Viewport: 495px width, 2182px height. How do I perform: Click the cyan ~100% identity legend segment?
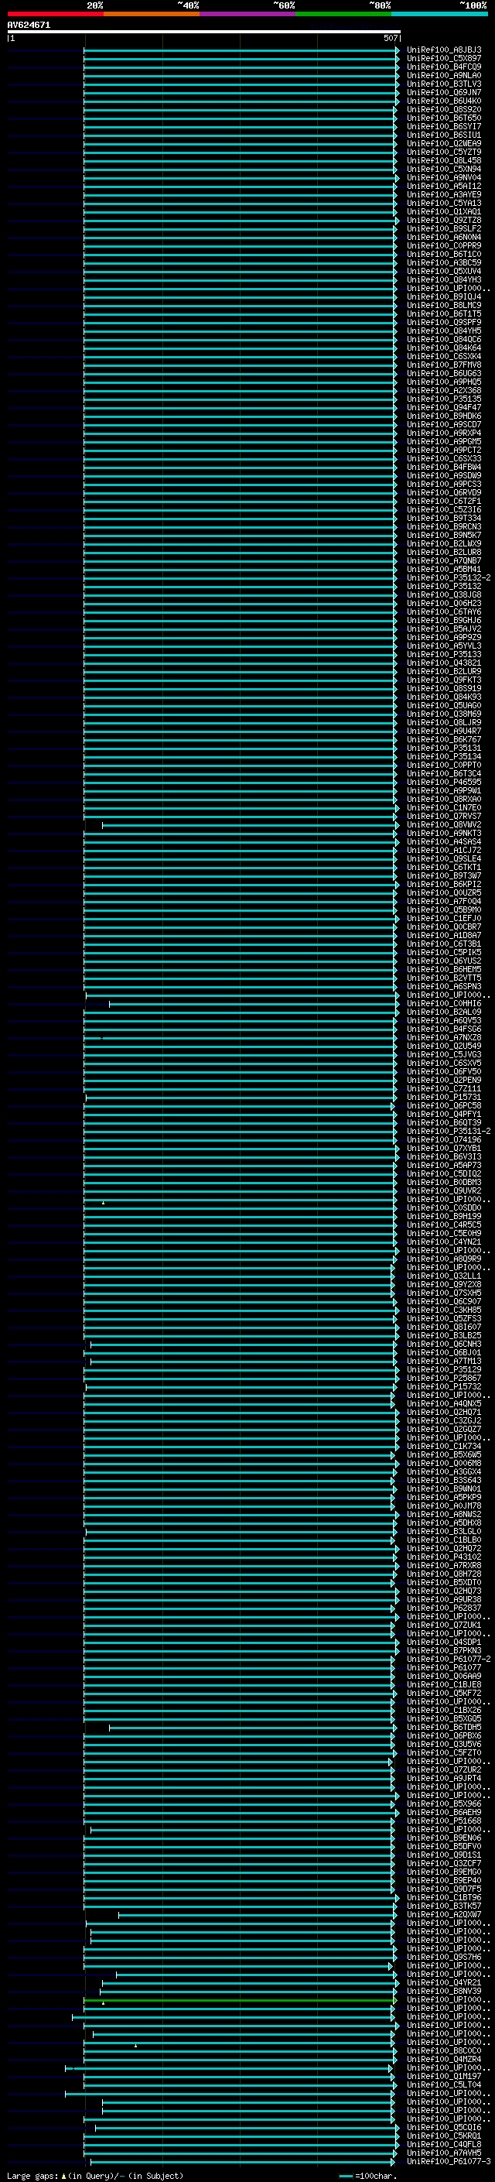point(439,14)
